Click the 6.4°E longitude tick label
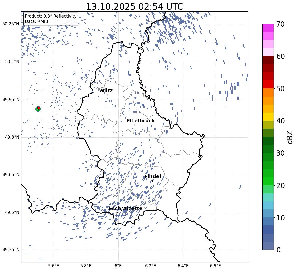 pyautogui.click(x=183, y=266)
